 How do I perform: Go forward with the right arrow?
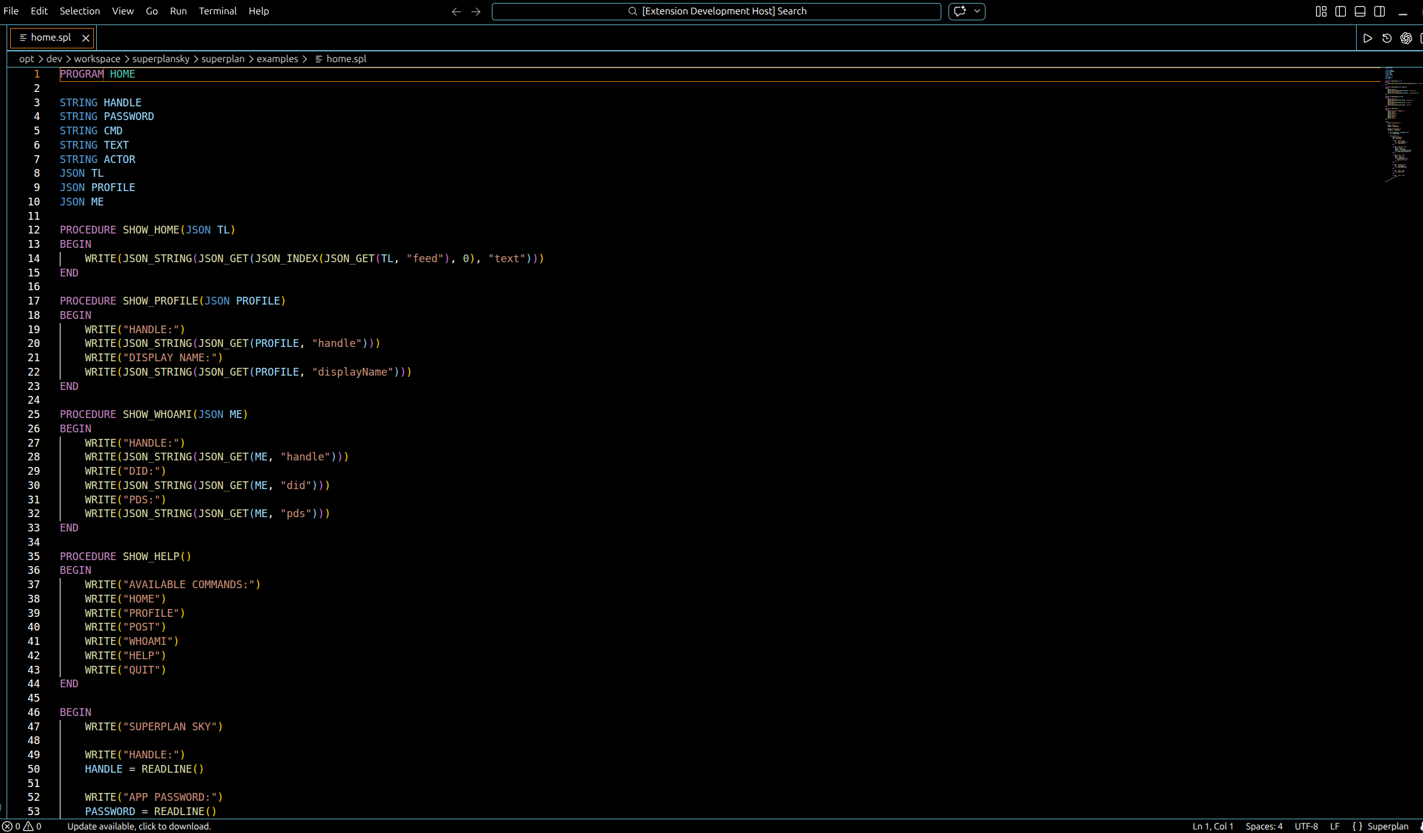tap(476, 11)
